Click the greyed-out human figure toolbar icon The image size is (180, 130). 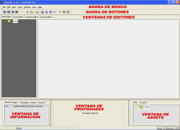tap(22, 12)
